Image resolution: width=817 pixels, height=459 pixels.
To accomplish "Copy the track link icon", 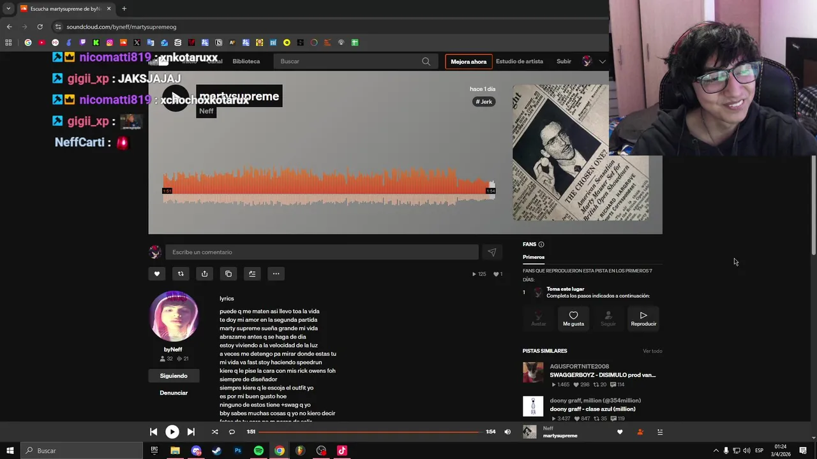I will (x=229, y=274).
